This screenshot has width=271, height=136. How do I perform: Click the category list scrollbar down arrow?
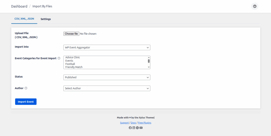point(149,67)
